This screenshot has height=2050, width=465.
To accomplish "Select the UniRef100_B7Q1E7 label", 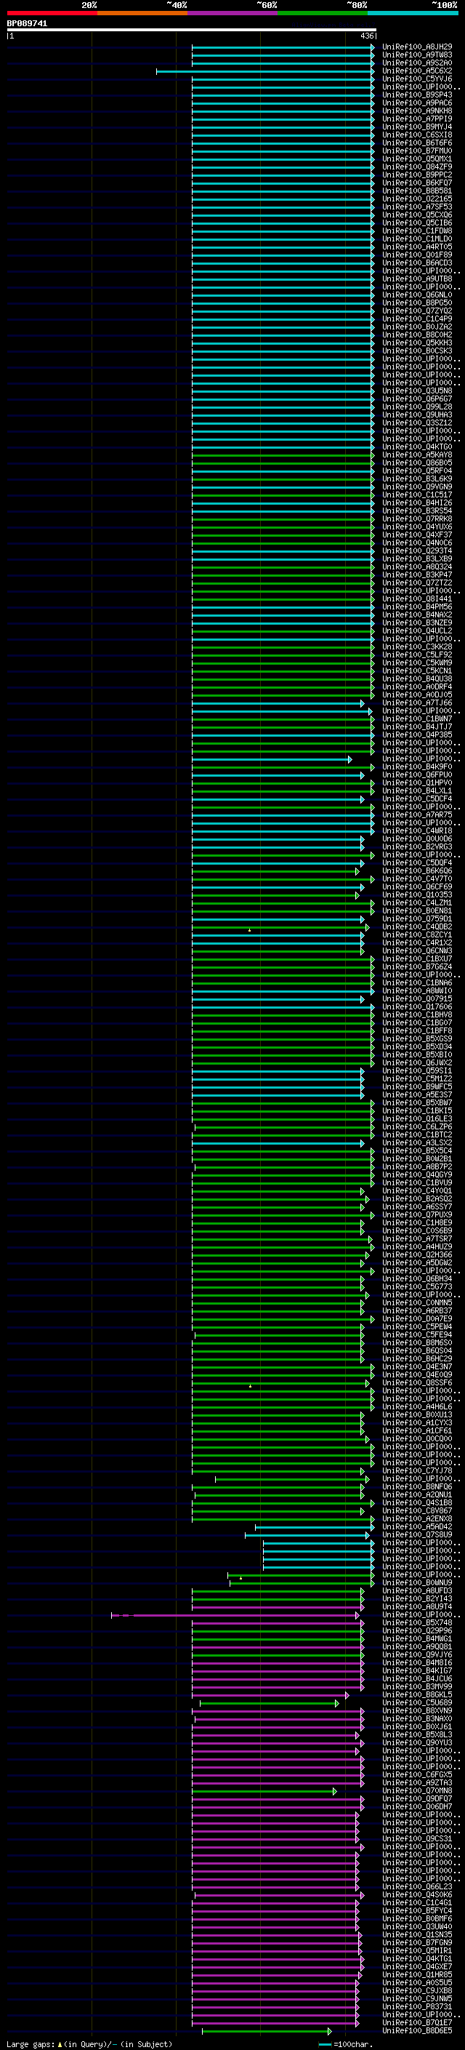I will [417, 2022].
